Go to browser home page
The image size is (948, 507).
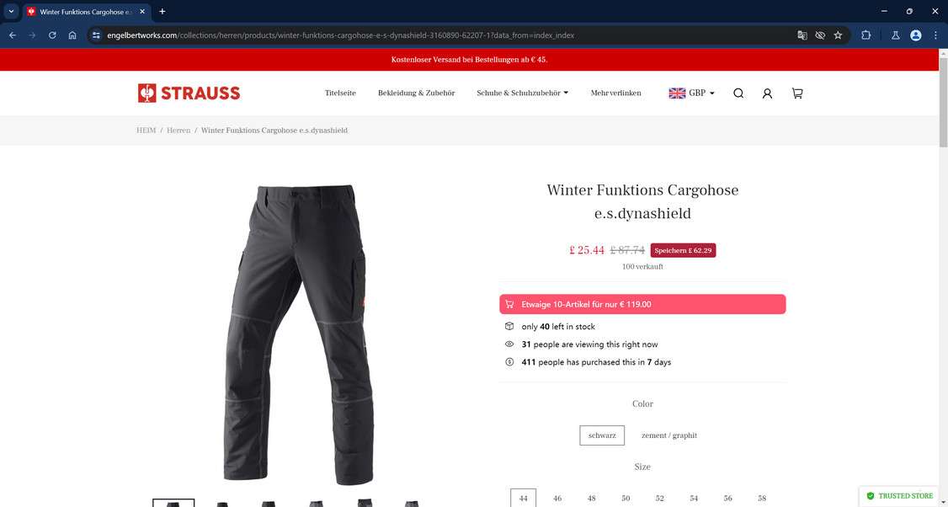click(x=72, y=35)
